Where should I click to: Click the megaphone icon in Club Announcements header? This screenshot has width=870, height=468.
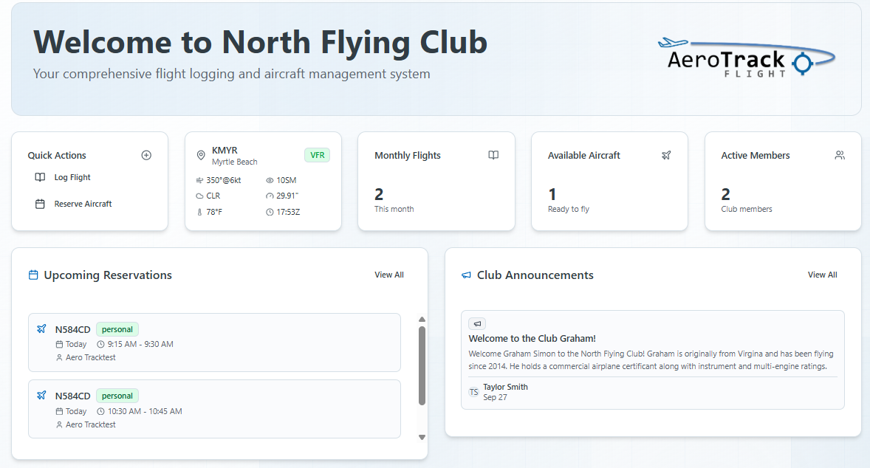465,275
